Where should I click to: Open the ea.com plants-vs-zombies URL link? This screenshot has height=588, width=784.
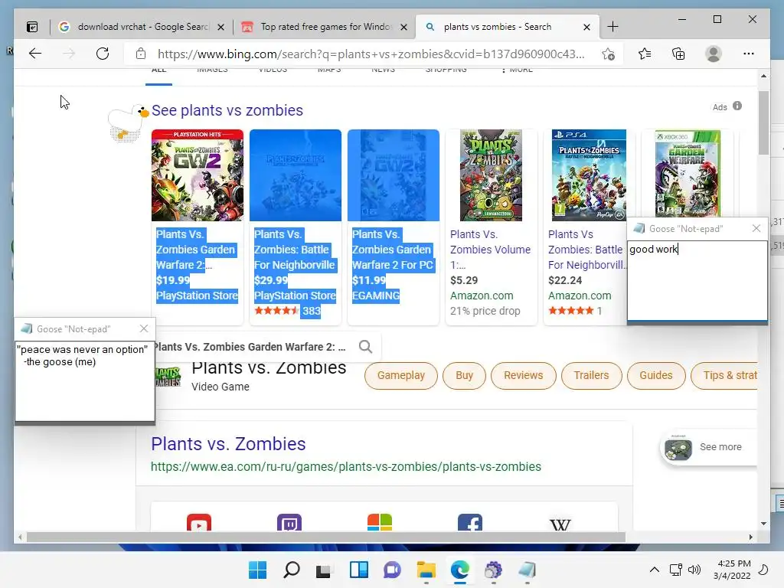(346, 466)
